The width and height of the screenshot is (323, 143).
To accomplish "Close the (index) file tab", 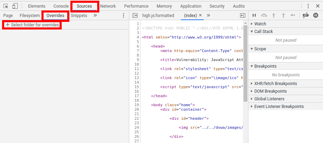I will 200,16.
